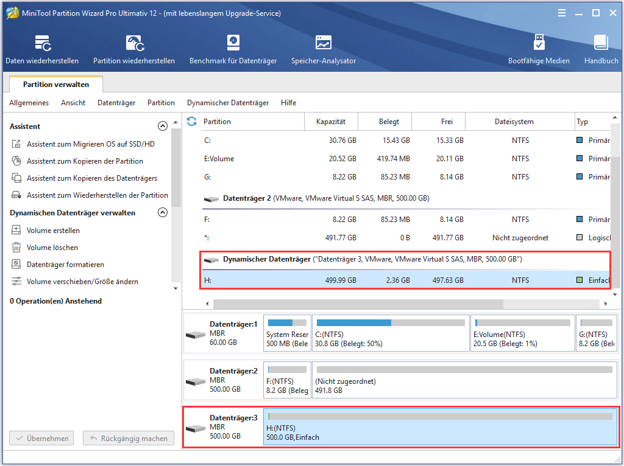Click the Kopieren der Partition wizard icon
Screen dimensions: 624x466
point(16,161)
